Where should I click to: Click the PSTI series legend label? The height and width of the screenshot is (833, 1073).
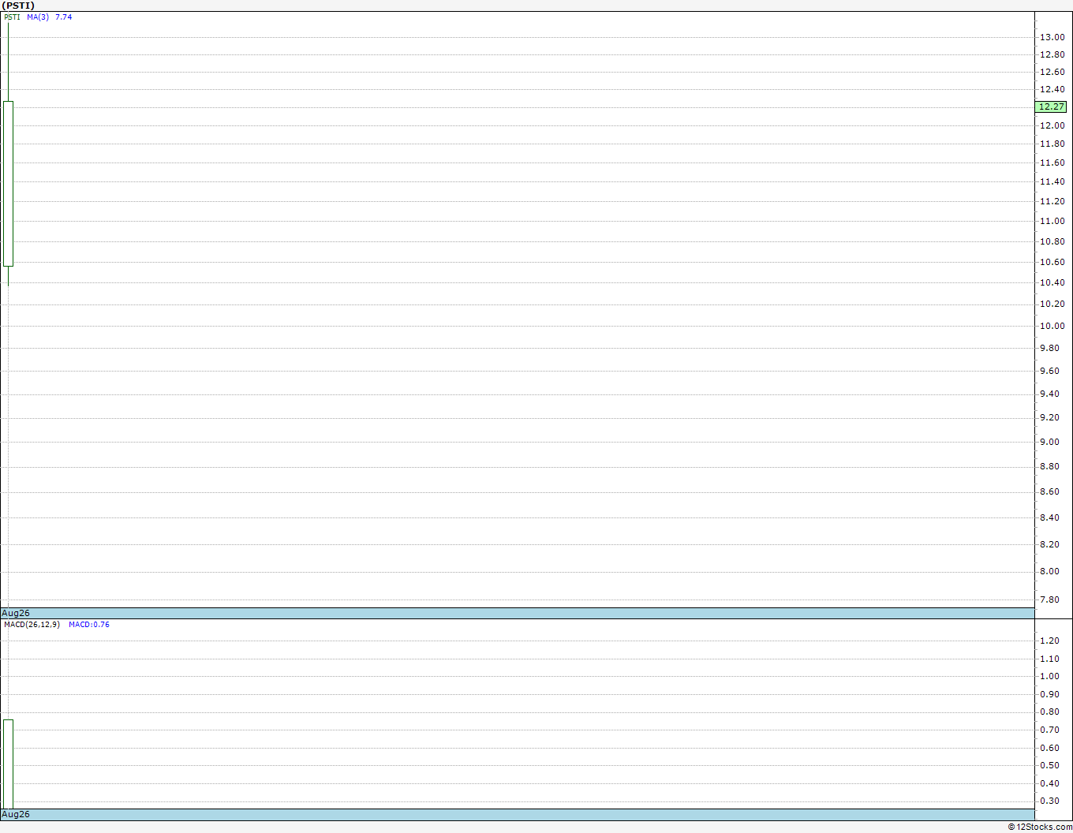coord(12,17)
